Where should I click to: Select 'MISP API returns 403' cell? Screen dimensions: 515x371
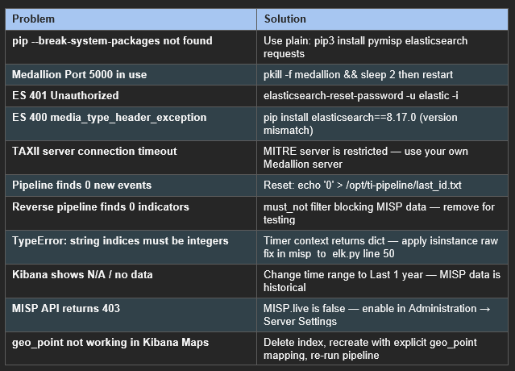coord(131,315)
